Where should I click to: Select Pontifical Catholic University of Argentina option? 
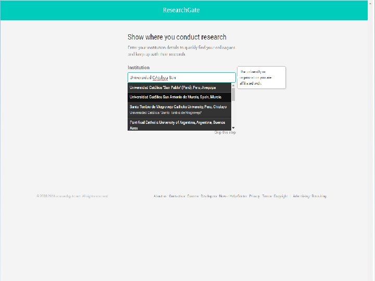pos(179,125)
